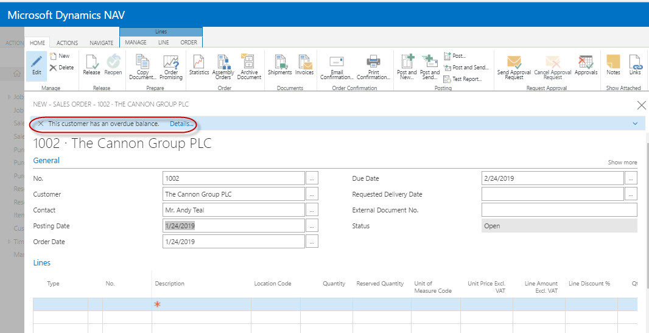Image resolution: width=649 pixels, height=333 pixels.
Task: Open date picker for Order Date
Action: [x=312, y=242]
